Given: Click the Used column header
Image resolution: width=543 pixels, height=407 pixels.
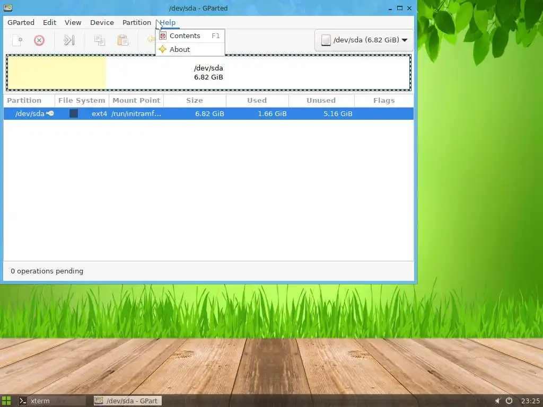Looking at the screenshot, I should pyautogui.click(x=257, y=101).
